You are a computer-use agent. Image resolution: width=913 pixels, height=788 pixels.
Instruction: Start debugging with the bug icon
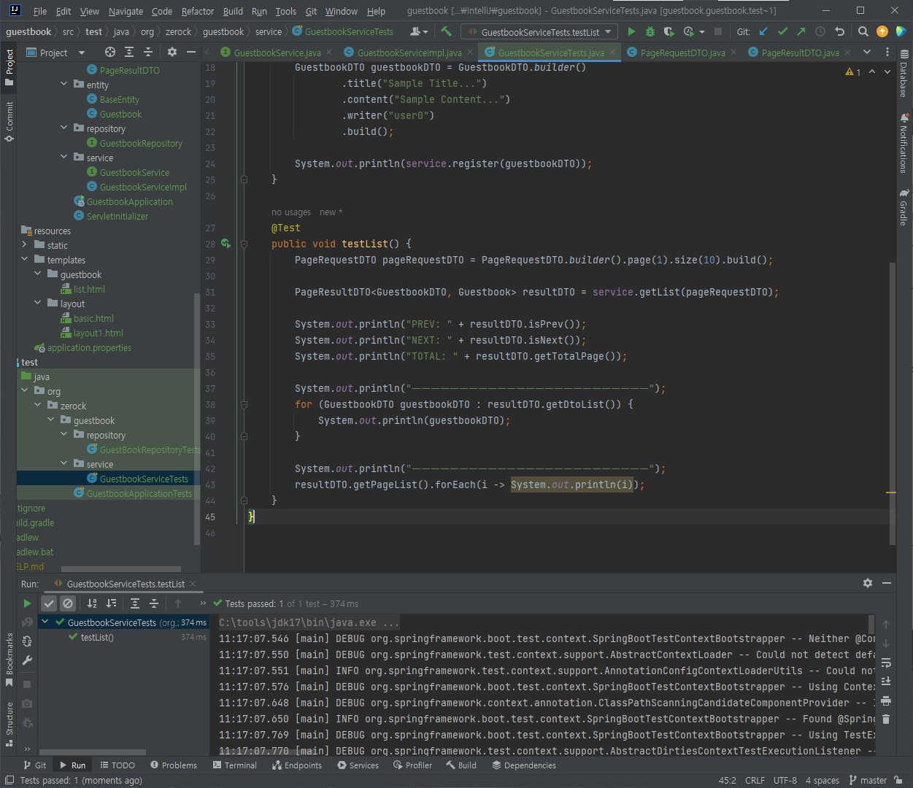[650, 31]
